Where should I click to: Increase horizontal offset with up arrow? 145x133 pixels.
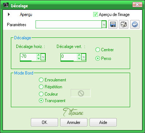click(x=38, y=55)
